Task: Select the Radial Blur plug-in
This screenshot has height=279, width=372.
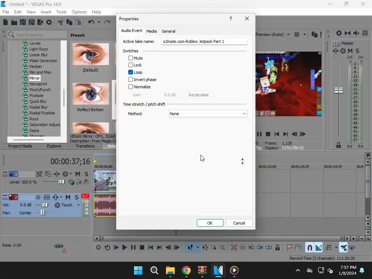Action: coord(39,107)
